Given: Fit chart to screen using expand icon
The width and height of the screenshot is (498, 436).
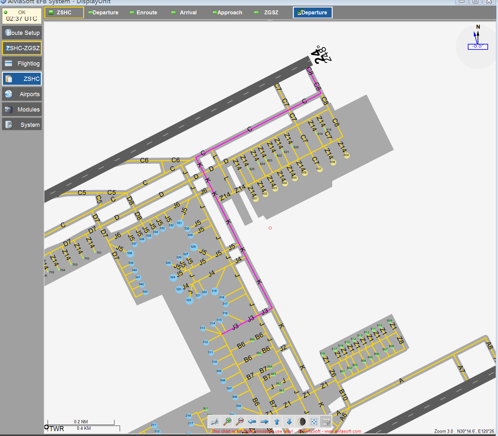Looking at the screenshot, I should click(314, 422).
